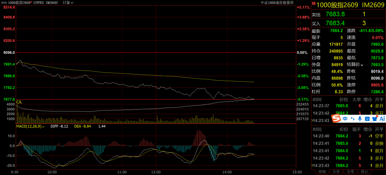Click the 14:00 time axis label
Viewport: 386px width, 175px height.
click(x=227, y=172)
